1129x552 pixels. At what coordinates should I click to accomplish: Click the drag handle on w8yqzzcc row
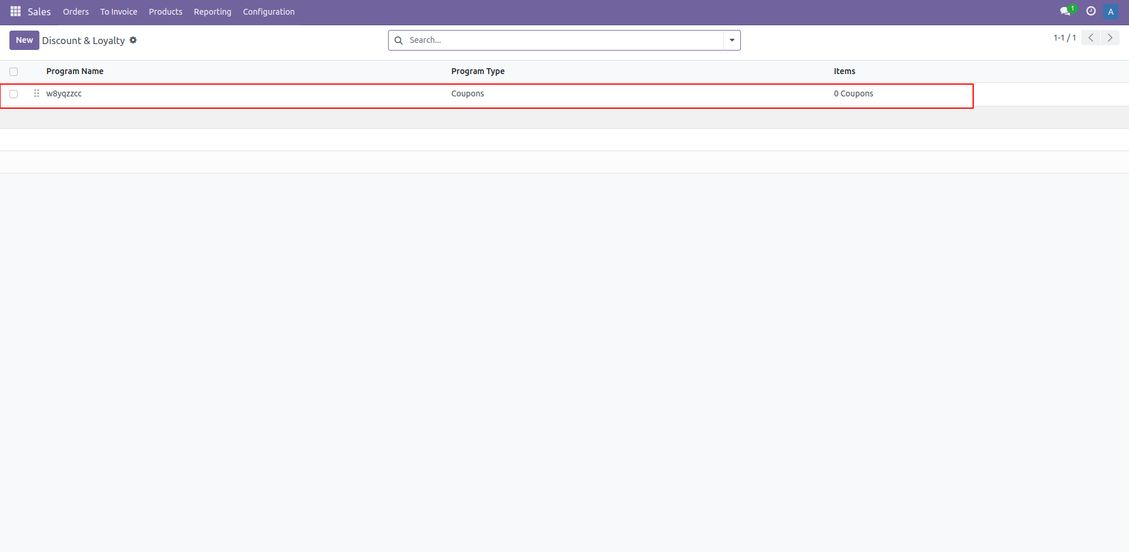click(x=36, y=93)
